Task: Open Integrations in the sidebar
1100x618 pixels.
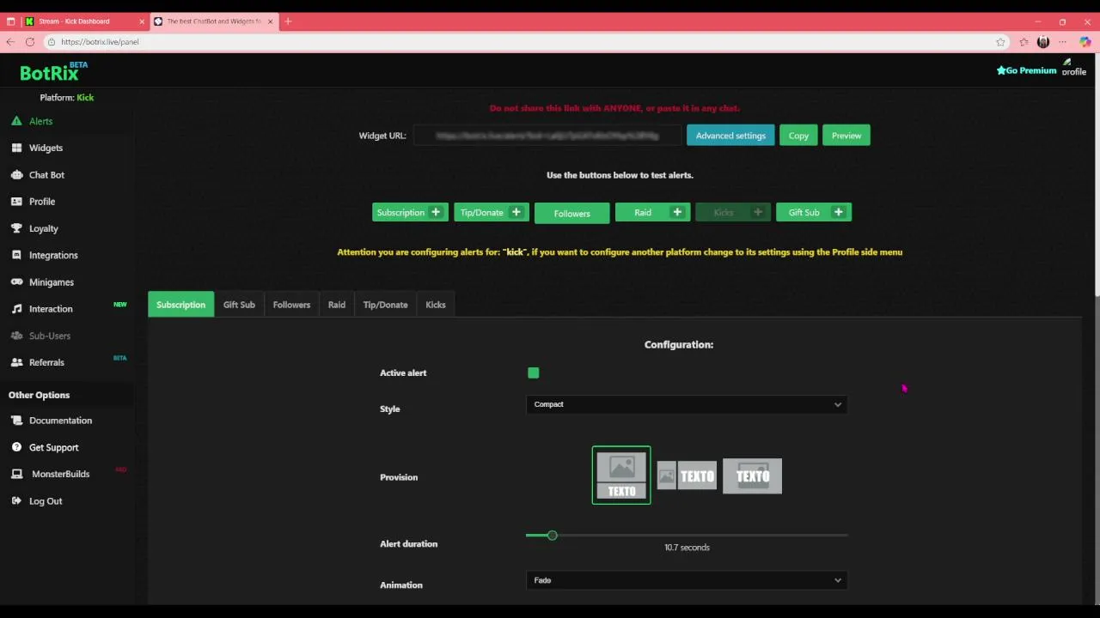Action: point(53,256)
